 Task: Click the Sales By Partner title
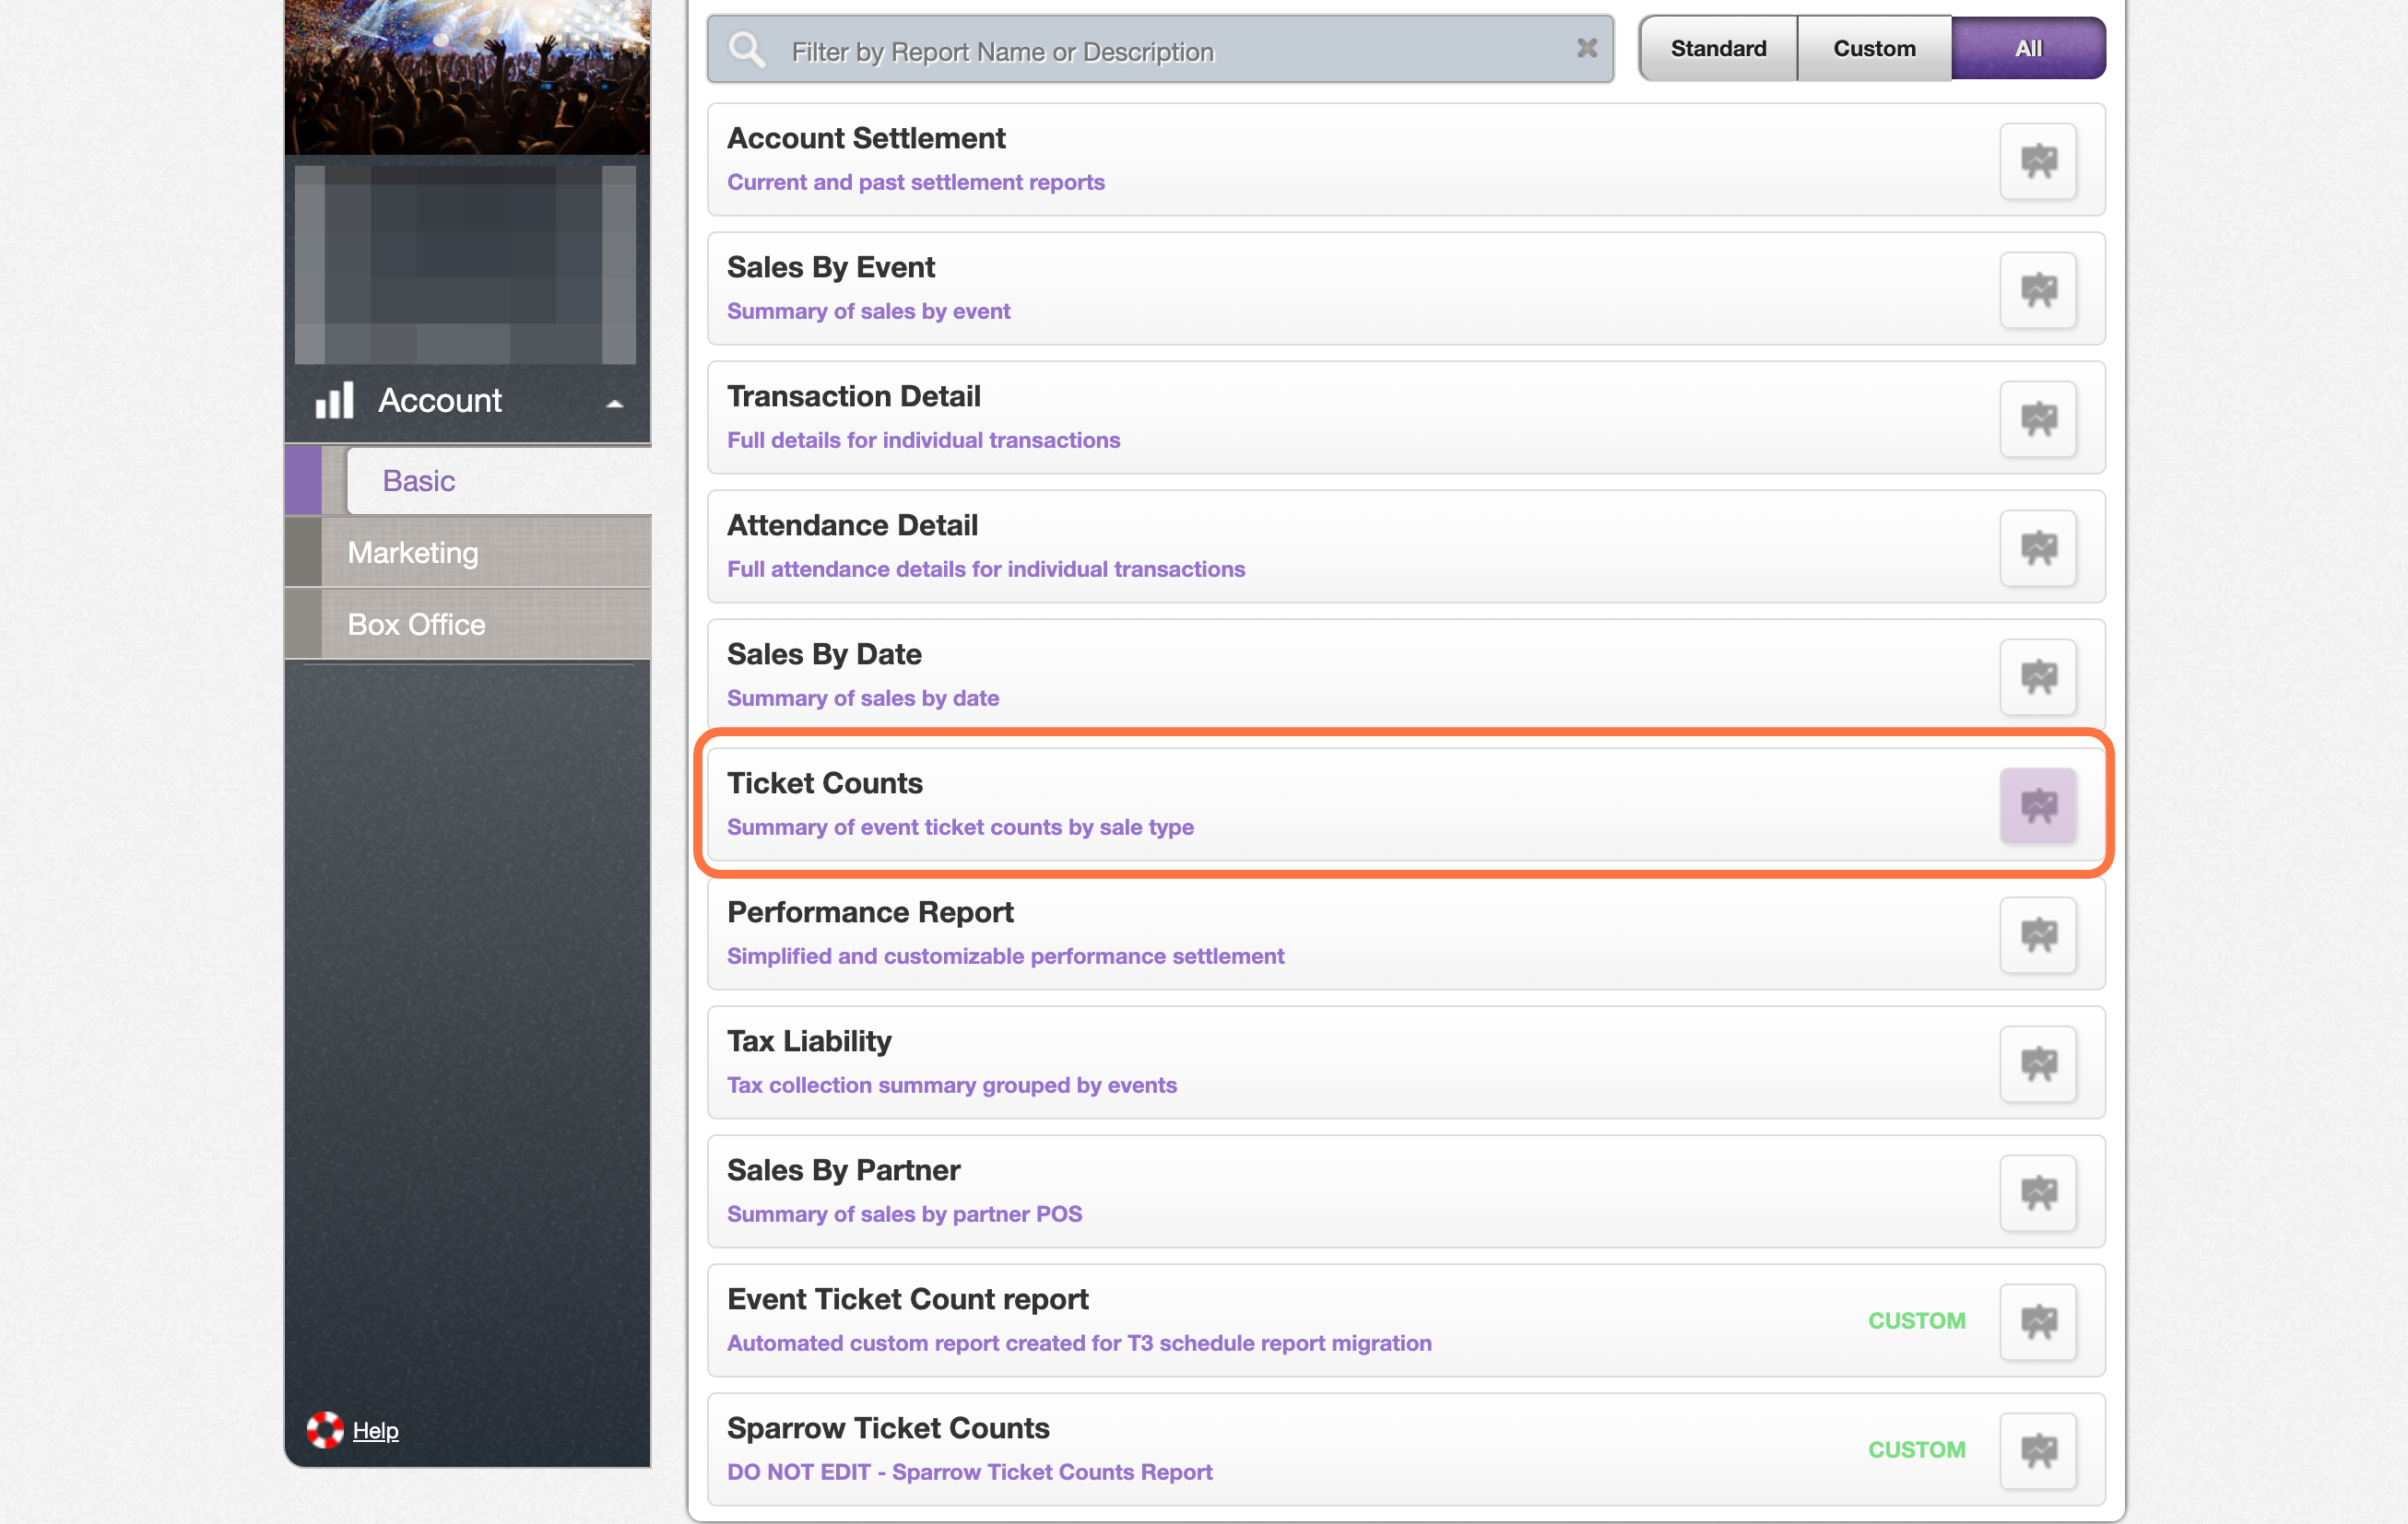point(844,1169)
